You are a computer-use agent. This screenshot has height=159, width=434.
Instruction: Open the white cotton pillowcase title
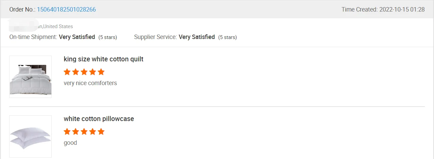pos(99,119)
